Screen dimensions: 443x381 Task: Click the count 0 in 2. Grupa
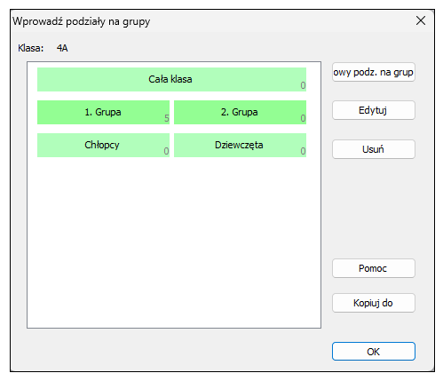(x=303, y=118)
